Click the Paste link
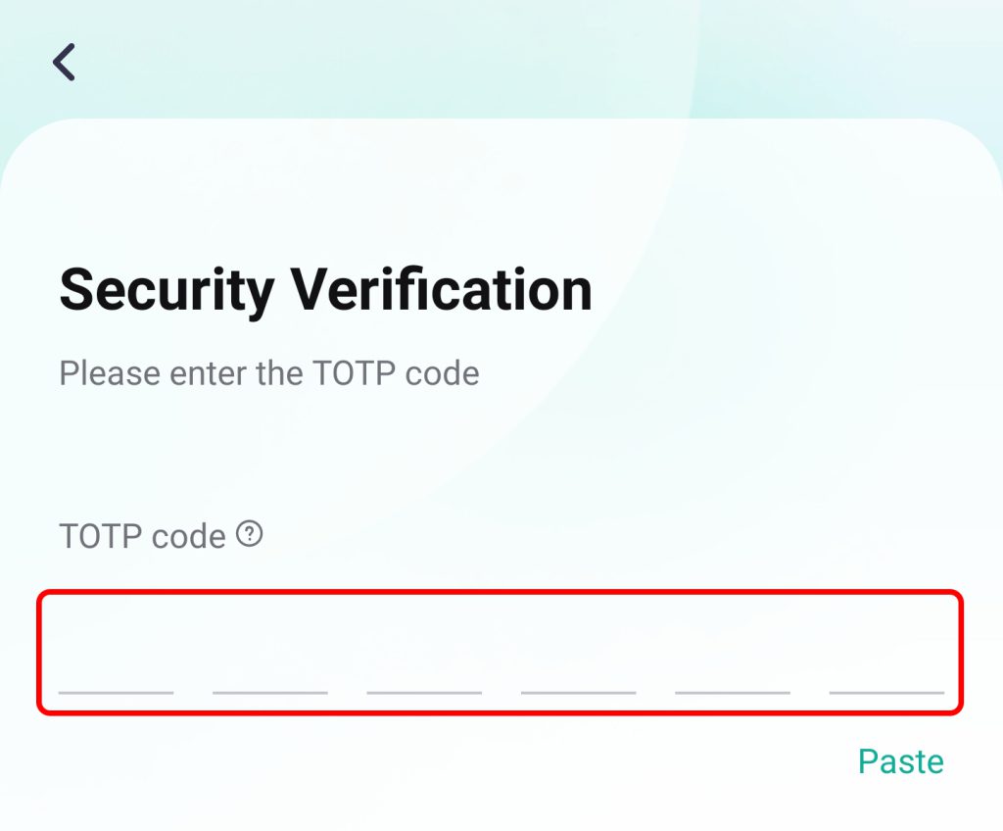The width and height of the screenshot is (1003, 831). (x=900, y=761)
